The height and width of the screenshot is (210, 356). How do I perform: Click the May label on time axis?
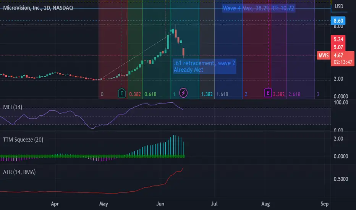[x=104, y=204]
